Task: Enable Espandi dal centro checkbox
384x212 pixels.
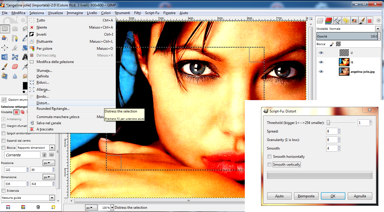Action: [x=4, y=141]
